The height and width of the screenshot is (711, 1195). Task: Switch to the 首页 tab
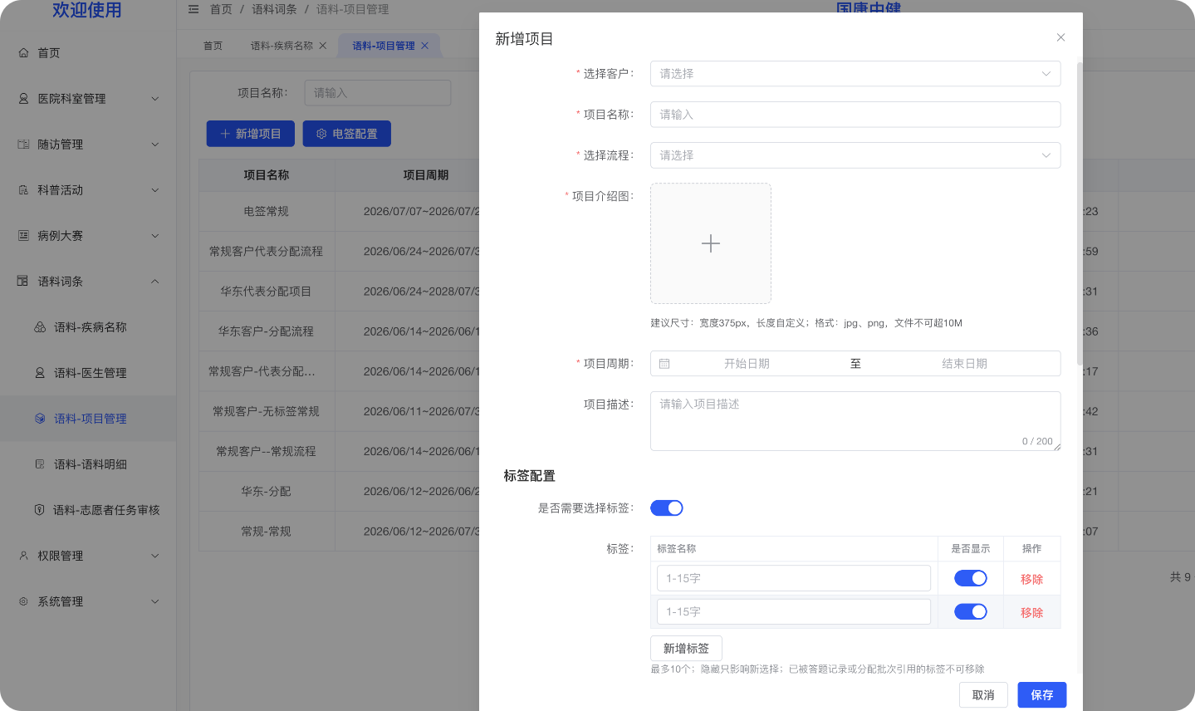point(213,46)
